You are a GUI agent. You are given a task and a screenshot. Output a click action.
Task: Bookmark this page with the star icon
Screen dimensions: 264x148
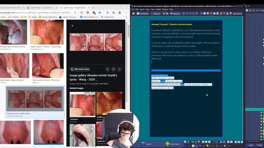(75, 13)
